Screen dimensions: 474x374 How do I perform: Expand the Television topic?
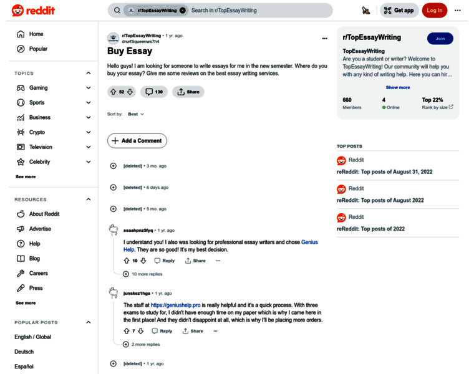pyautogui.click(x=89, y=147)
